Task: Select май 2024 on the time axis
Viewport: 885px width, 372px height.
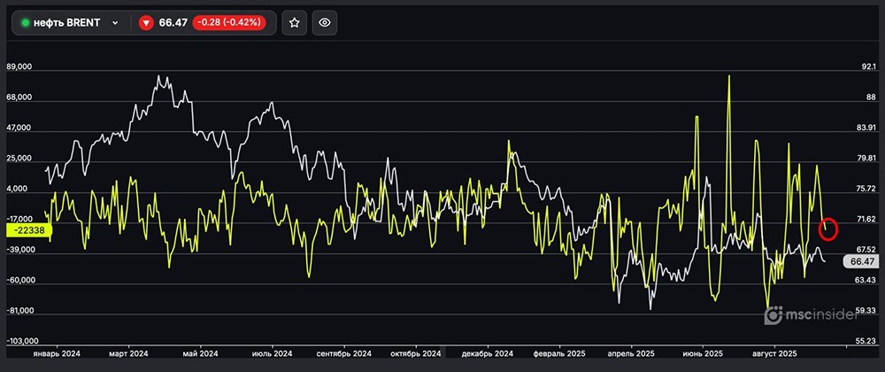Action: (199, 353)
